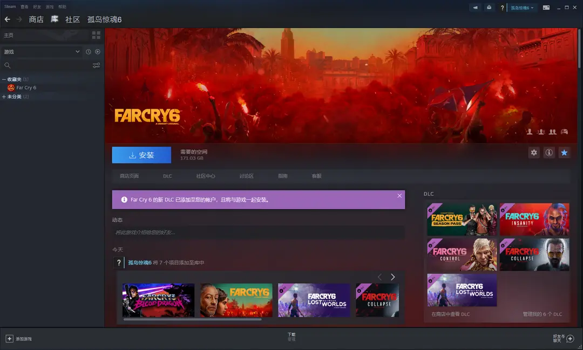The image size is (583, 350).
Task: Open the 帮助 menu
Action: 62,6
